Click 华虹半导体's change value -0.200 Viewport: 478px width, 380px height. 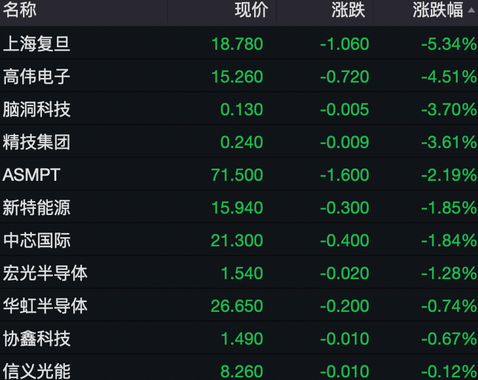[x=344, y=306]
